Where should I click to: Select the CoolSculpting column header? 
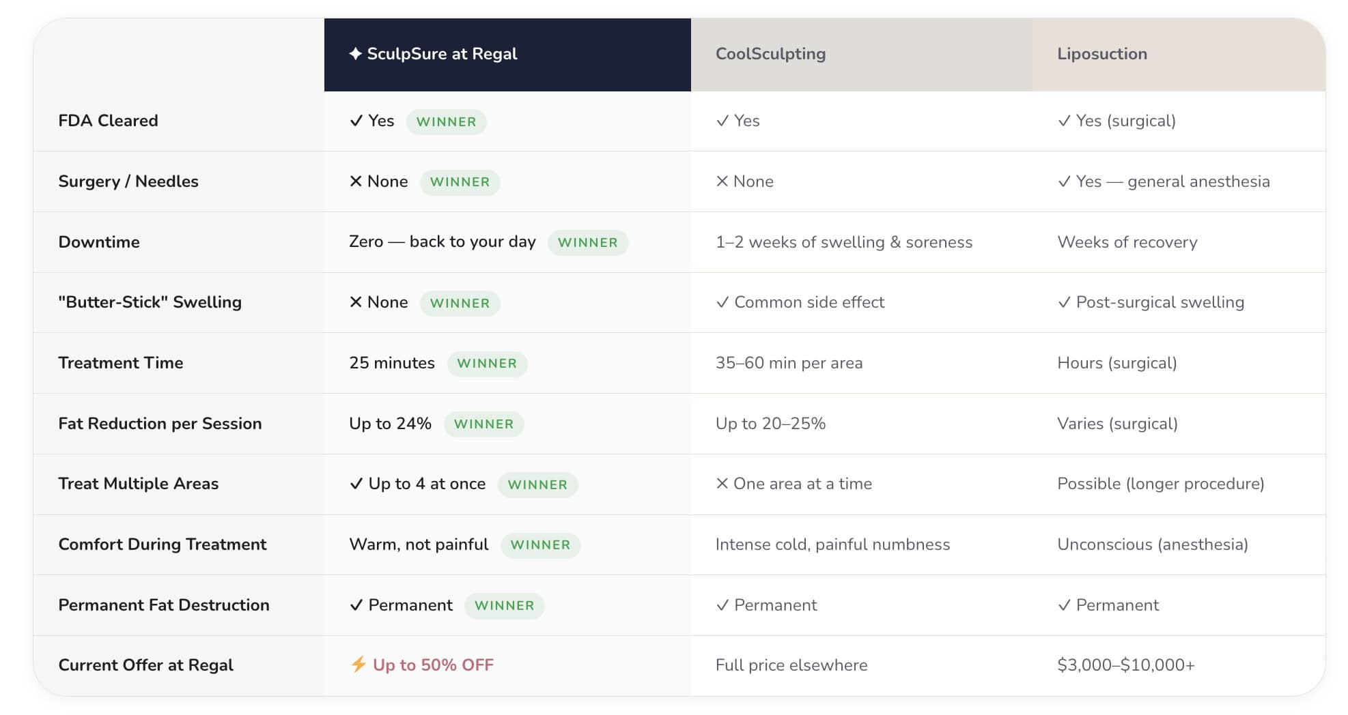[770, 54]
